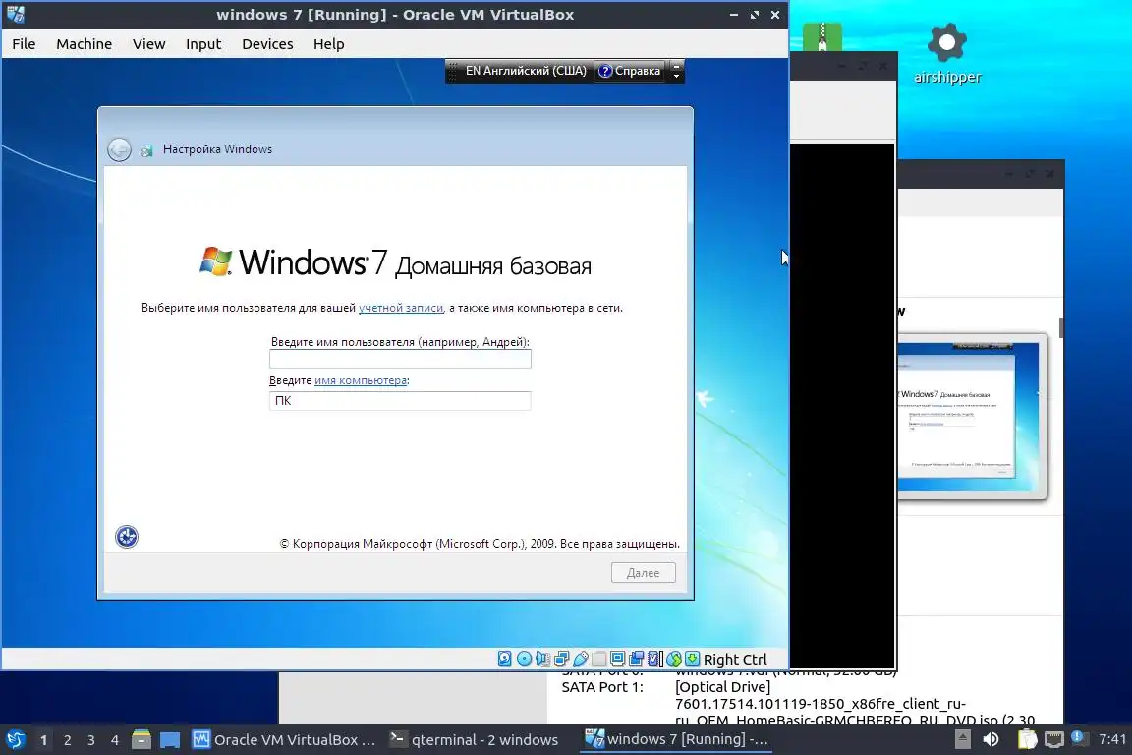Click the language bar drag handle
Viewport: 1132px width, 755px height.
453,71
